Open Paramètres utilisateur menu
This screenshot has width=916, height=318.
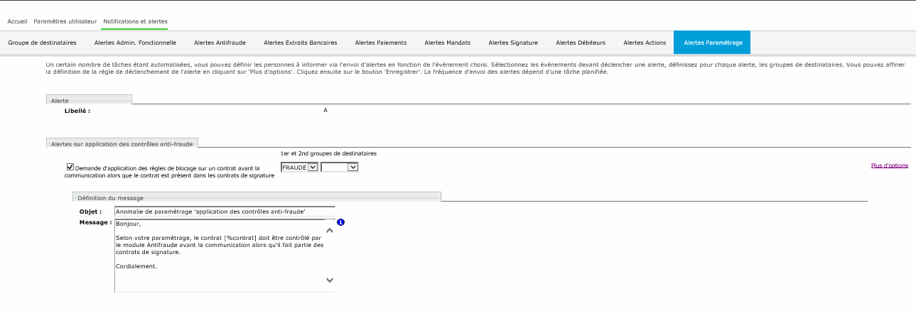[x=65, y=22]
